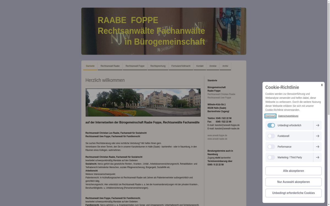Image resolution: width=330 pixels, height=206 pixels.
Task: Open the Kontakt menu item
Action: click(200, 66)
